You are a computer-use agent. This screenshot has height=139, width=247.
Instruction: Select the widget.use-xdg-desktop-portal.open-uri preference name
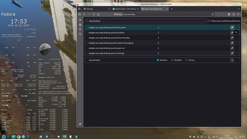pos(107,48)
